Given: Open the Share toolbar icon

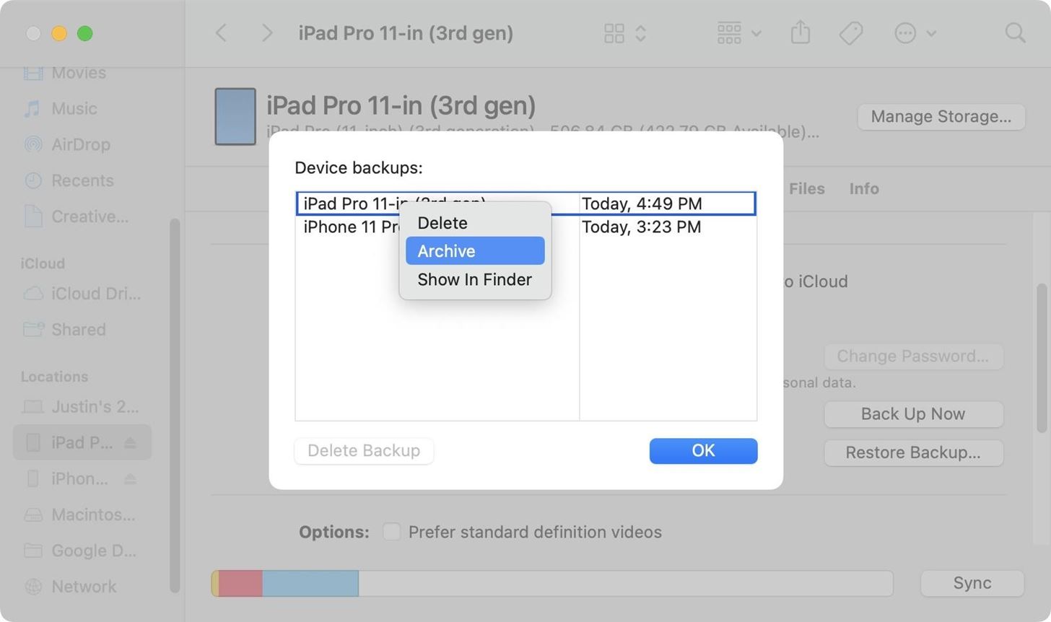Looking at the screenshot, I should (x=800, y=32).
